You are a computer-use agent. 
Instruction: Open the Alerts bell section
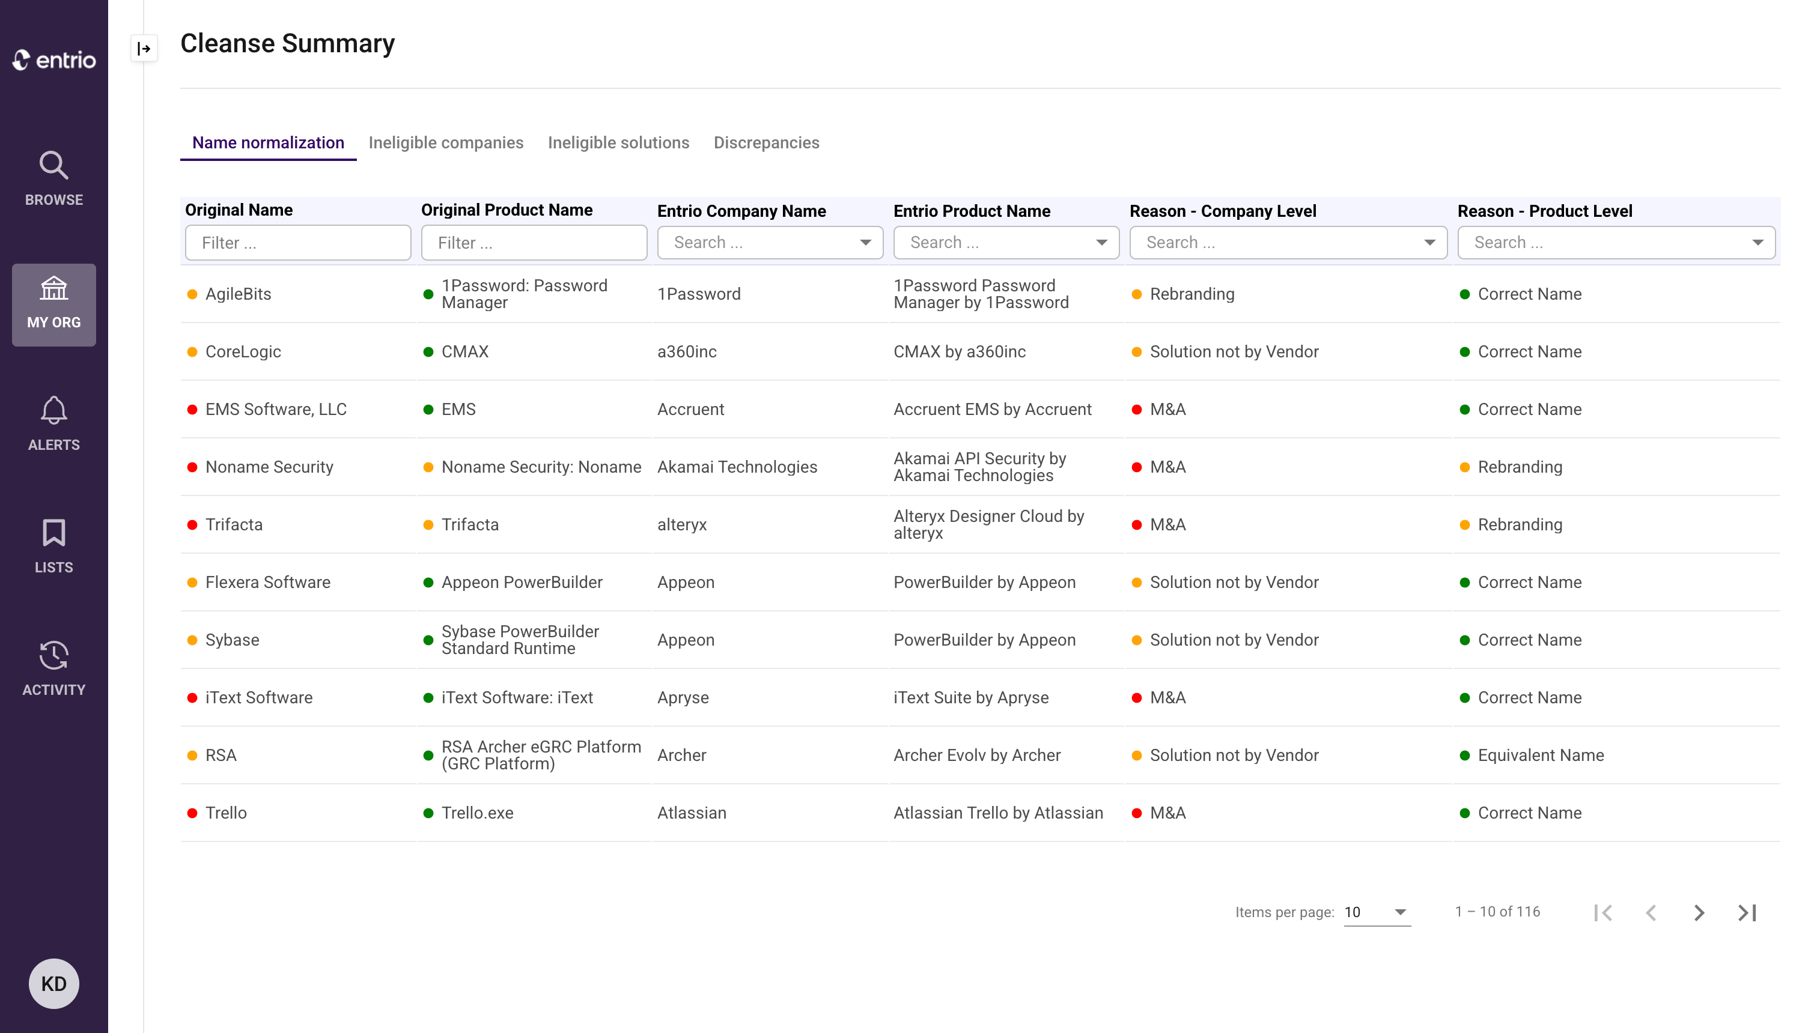[54, 424]
